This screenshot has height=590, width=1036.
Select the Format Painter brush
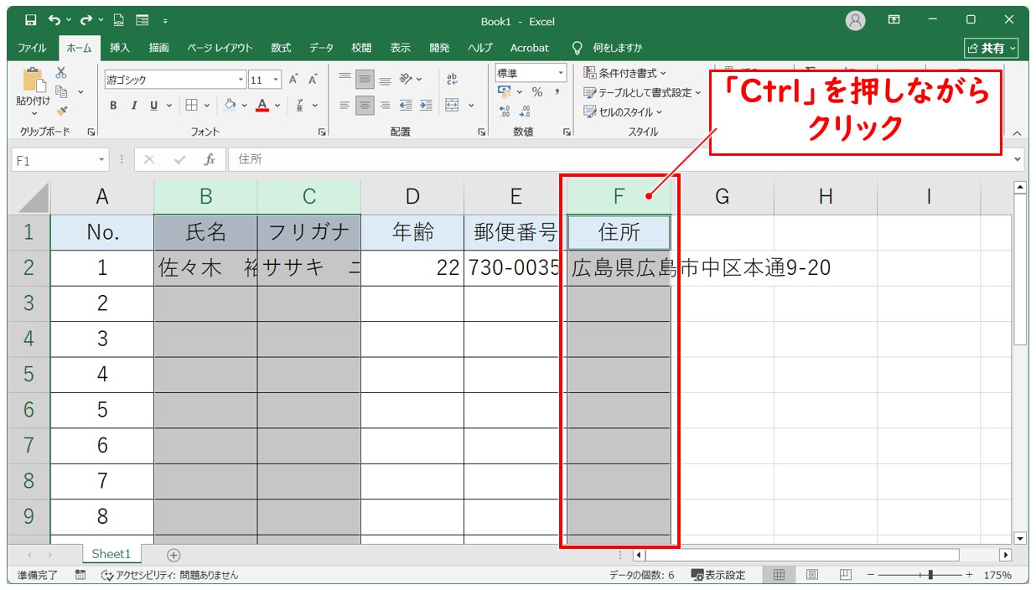coord(61,110)
